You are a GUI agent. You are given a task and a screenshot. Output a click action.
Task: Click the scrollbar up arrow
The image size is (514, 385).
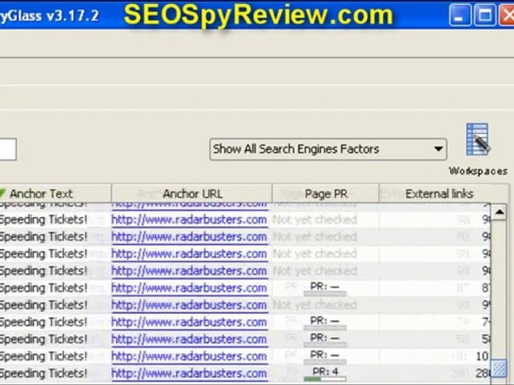pos(499,212)
